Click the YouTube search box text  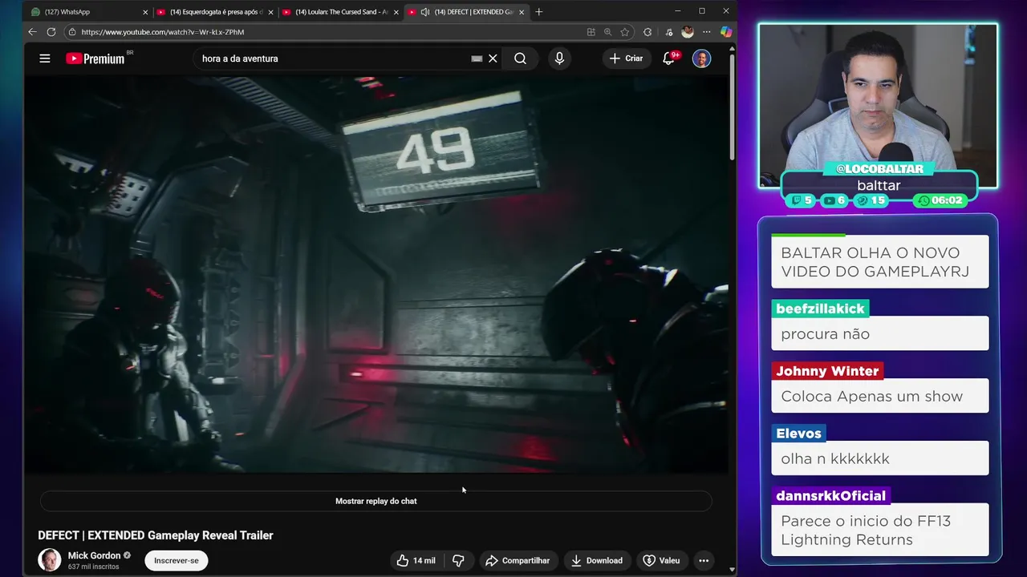pos(240,59)
